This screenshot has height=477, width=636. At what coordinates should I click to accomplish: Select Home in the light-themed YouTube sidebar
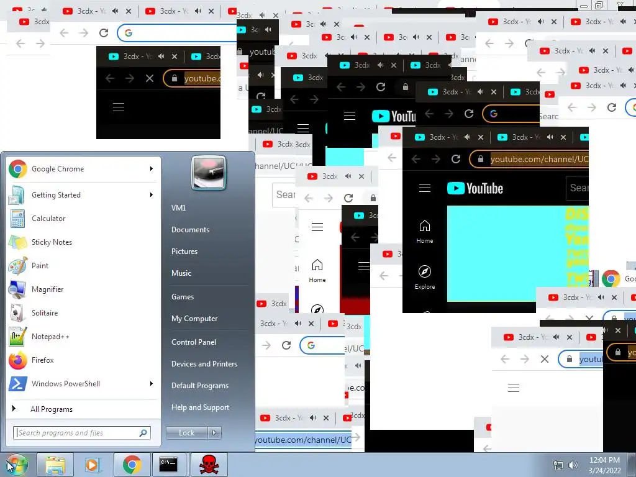coord(317,271)
